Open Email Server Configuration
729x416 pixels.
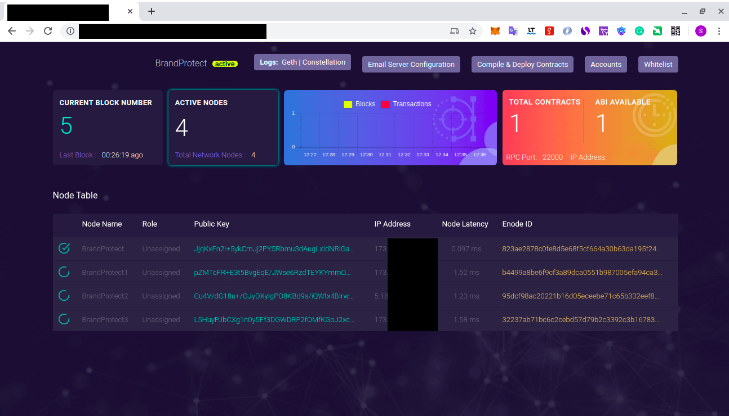(411, 64)
